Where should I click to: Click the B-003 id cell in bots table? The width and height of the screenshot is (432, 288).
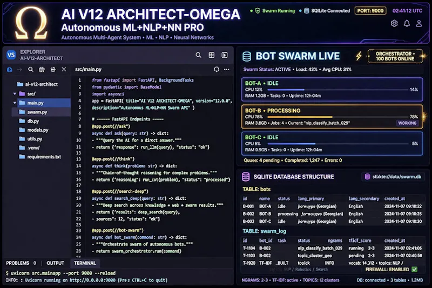[x=248, y=222]
